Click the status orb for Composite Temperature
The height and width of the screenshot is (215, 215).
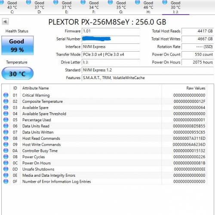6,101
